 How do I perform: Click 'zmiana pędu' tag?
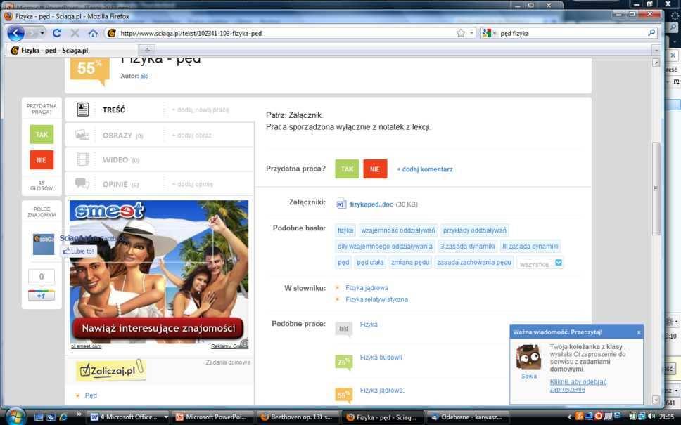click(410, 262)
